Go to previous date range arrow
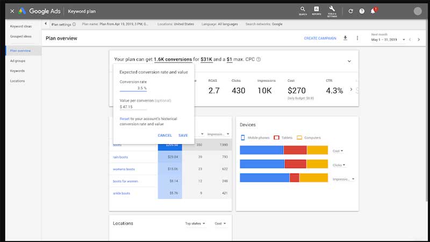Viewport: 430px width, 242px height. tap(410, 39)
